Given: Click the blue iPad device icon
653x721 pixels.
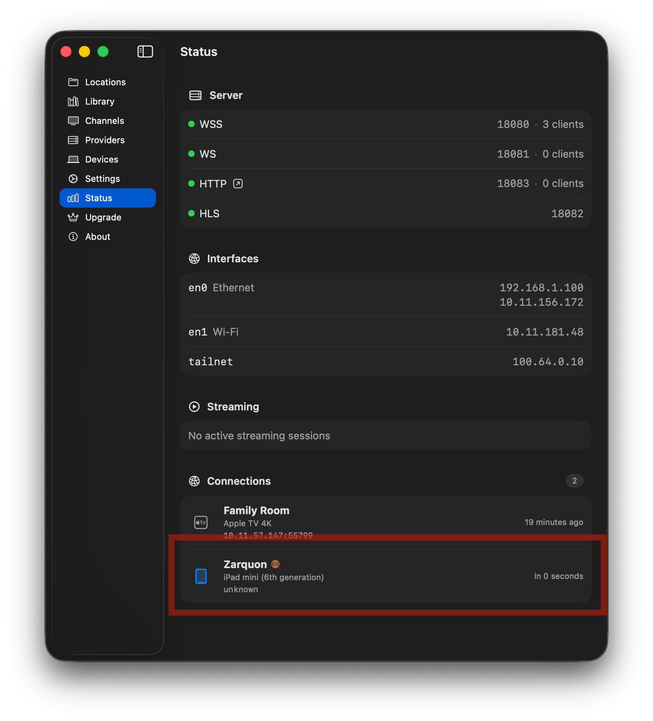Looking at the screenshot, I should [x=201, y=576].
